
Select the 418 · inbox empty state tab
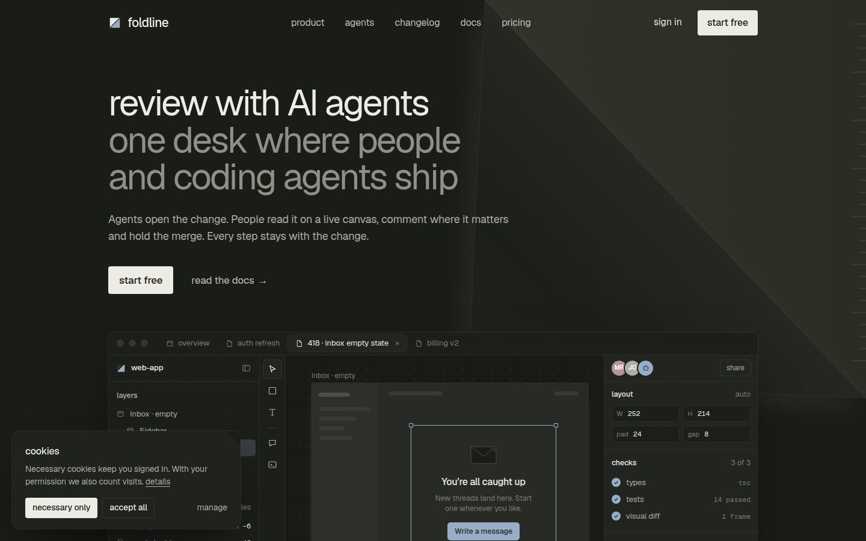point(348,343)
